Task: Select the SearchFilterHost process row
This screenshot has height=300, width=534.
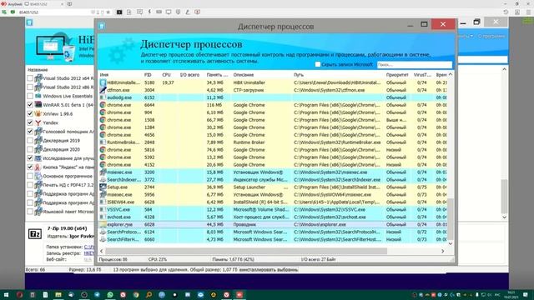Action: coord(273,239)
